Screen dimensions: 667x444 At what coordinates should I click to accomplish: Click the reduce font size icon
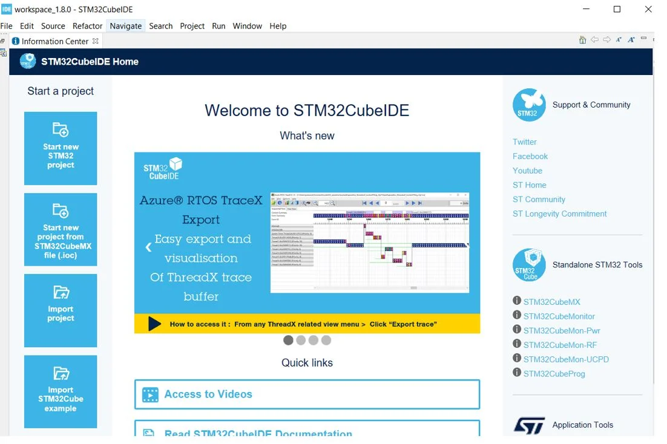(x=619, y=40)
